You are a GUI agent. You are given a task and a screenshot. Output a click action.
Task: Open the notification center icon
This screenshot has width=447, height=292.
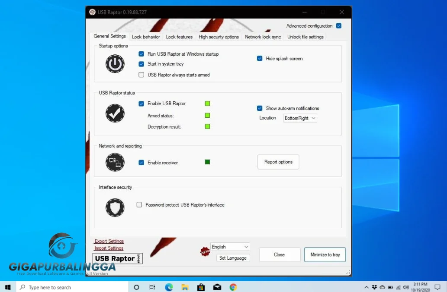(437, 287)
